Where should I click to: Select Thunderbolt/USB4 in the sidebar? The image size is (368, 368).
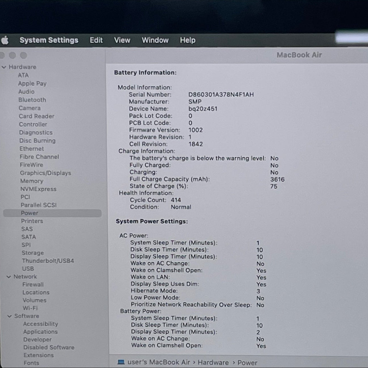pos(48,261)
